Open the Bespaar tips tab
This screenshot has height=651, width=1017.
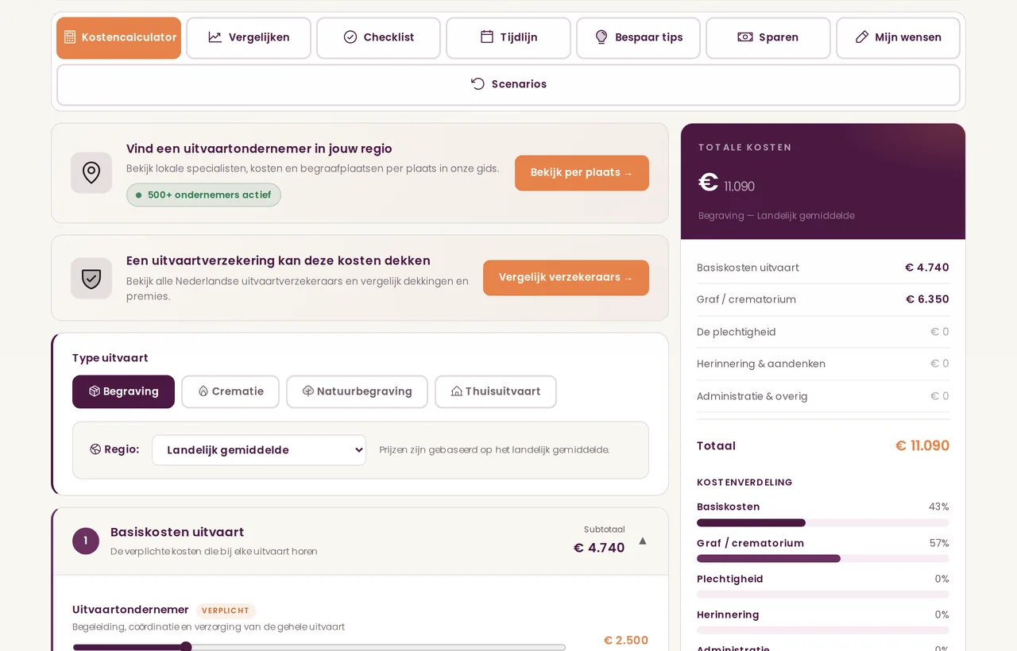click(638, 38)
